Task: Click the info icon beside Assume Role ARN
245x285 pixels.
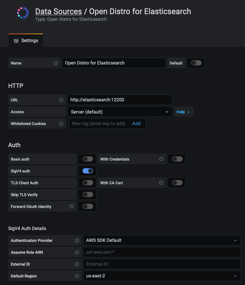Action: 77,252
